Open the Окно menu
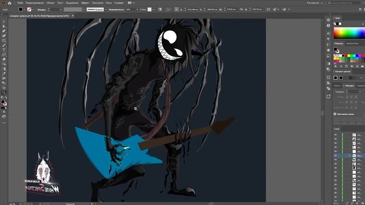The image size is (365, 205). (x=108, y=3)
